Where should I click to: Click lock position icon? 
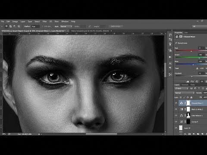pos(188,97)
